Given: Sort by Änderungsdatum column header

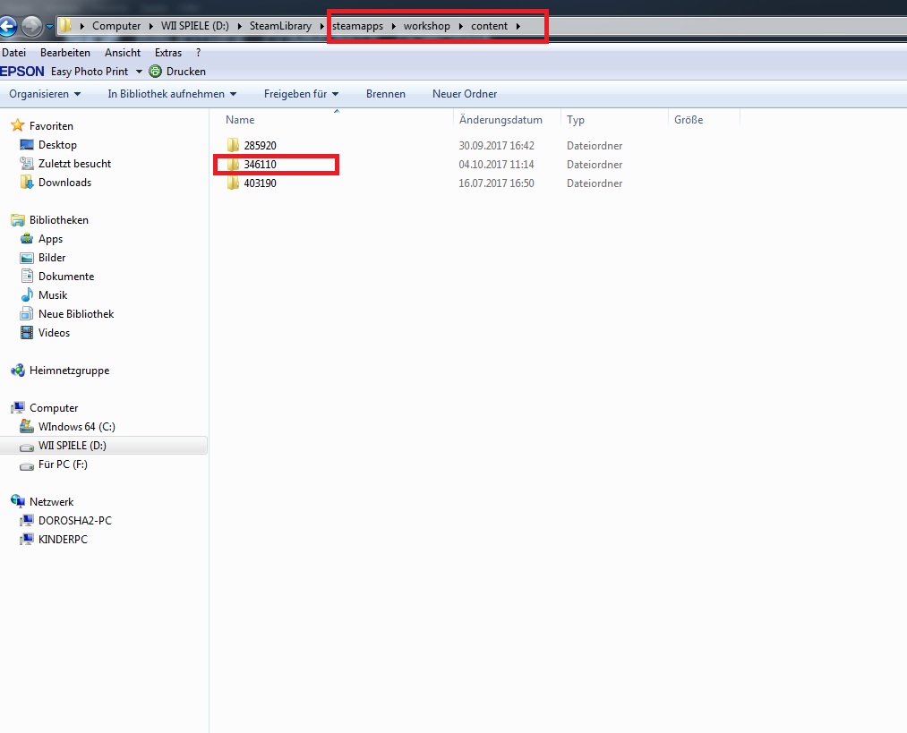Looking at the screenshot, I should tap(501, 120).
